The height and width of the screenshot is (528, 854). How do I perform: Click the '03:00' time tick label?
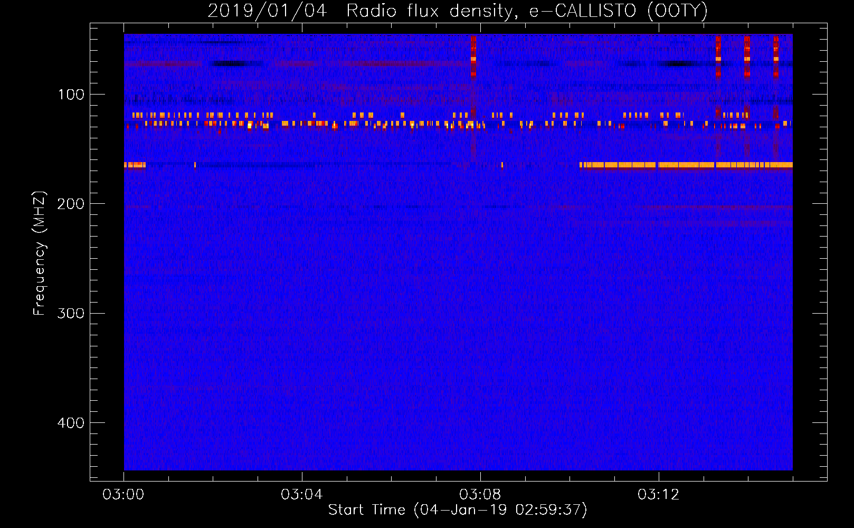(x=124, y=495)
